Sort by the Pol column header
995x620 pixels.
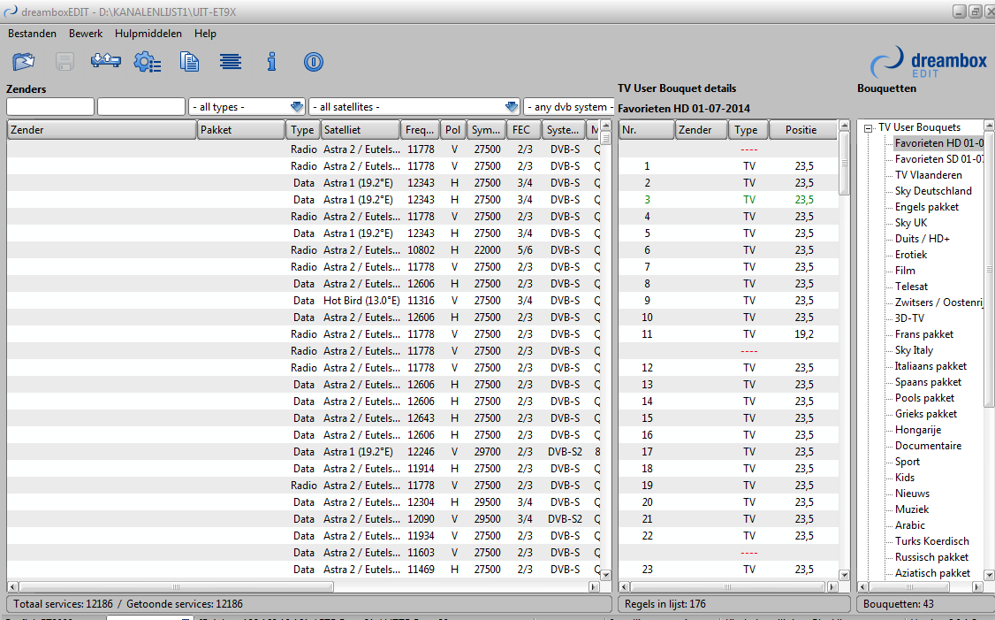point(453,130)
